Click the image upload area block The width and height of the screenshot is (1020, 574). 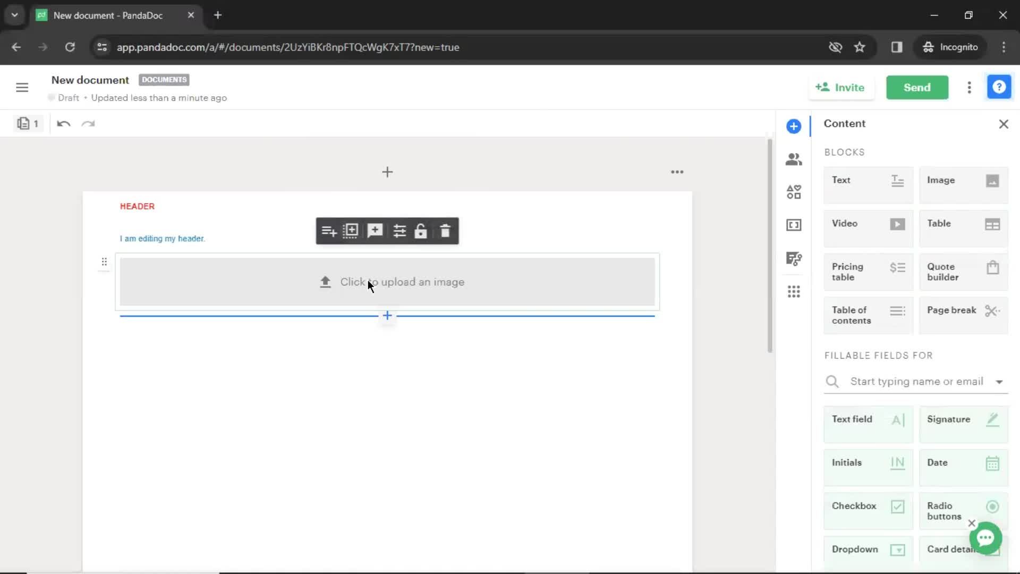click(387, 281)
